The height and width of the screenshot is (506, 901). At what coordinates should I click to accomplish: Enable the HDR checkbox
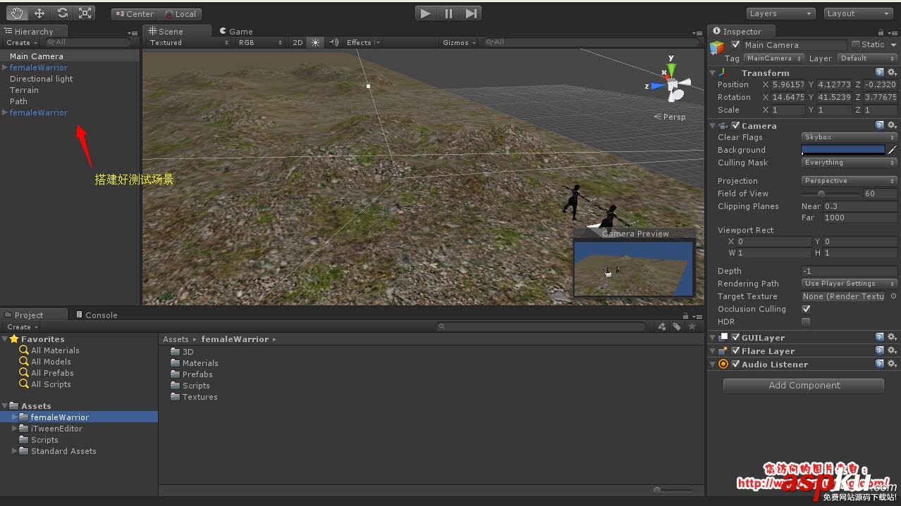806,322
